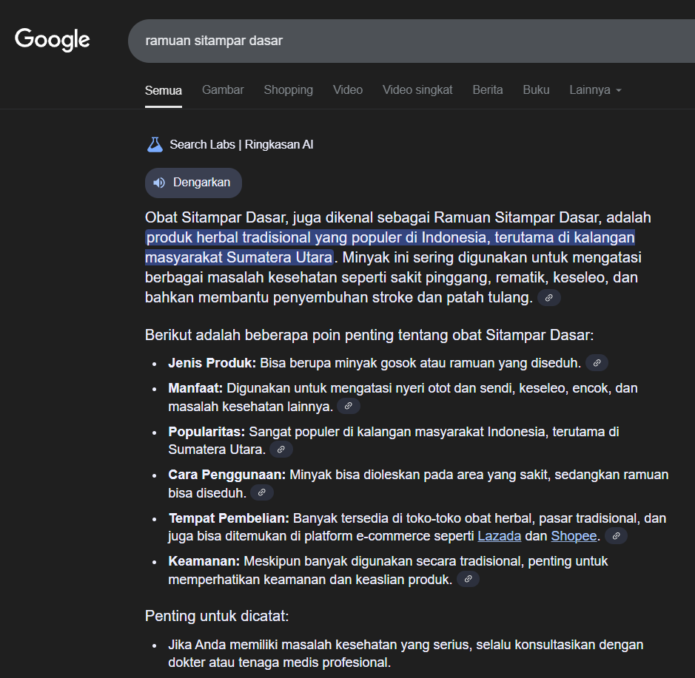Open the Shopping tab
The image size is (695, 678).
pyautogui.click(x=288, y=90)
